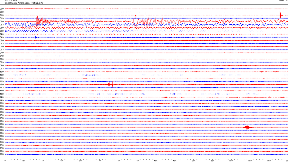The width and height of the screenshot is (288, 162).
Task: Click the 6m tick on the time axis
Action: coord(62,161)
